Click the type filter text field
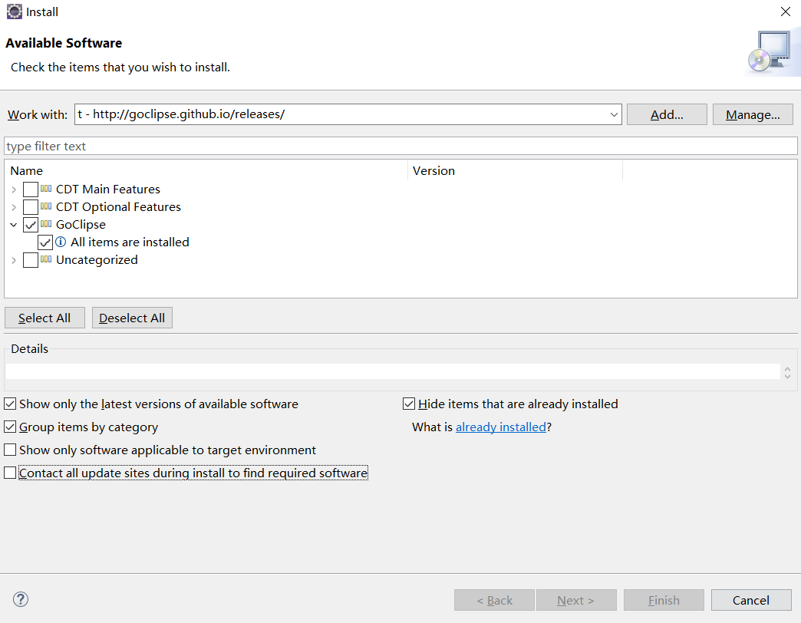The width and height of the screenshot is (801, 623). tap(400, 146)
